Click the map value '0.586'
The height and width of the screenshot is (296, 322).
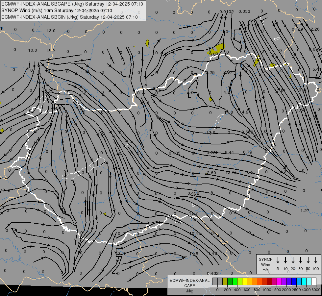pos(247,132)
